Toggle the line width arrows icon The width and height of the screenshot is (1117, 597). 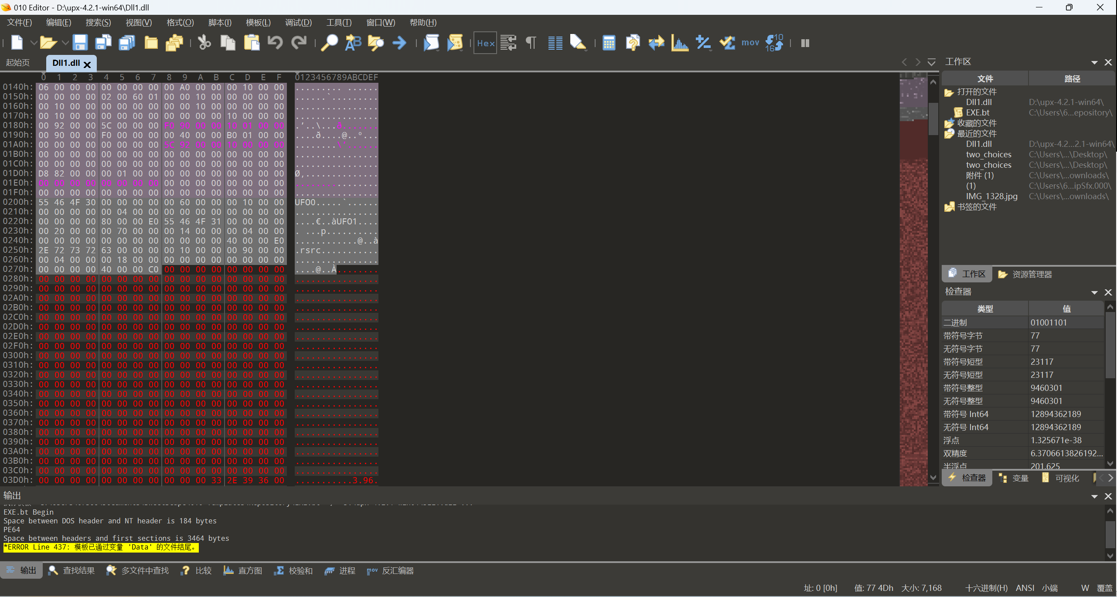tap(508, 43)
